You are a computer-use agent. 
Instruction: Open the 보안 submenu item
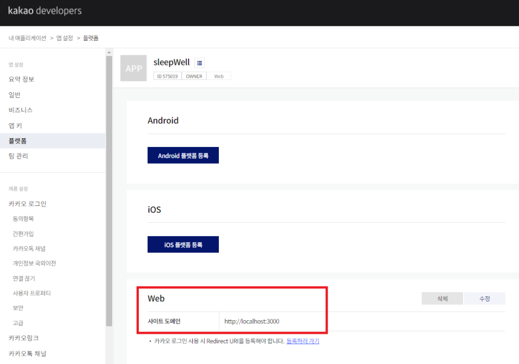tap(18, 308)
